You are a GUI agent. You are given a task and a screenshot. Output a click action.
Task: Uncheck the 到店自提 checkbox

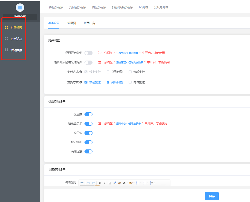click(108, 82)
